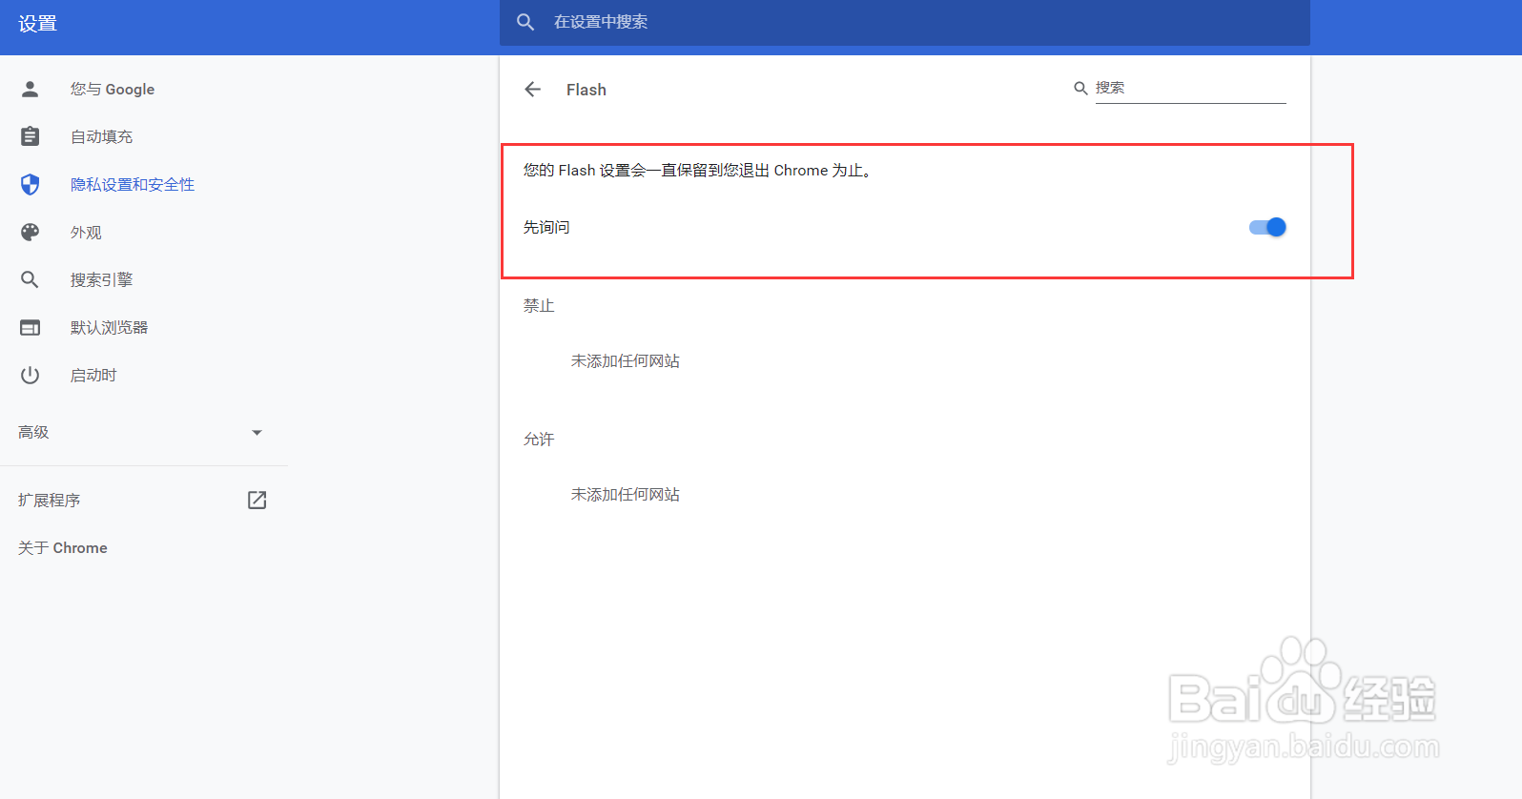Screen dimensions: 1522x799
Task: Click the 先询问 label text
Action: pyautogui.click(x=546, y=227)
